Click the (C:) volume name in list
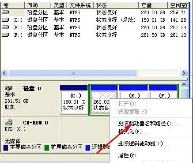The height and width of the screenshot is (163, 193). [18, 20]
